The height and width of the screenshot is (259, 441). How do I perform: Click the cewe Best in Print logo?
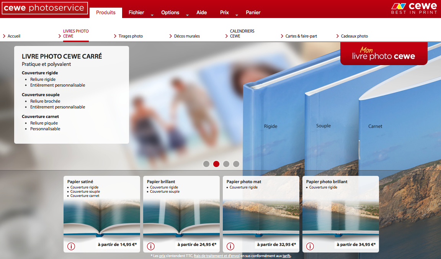414,8
